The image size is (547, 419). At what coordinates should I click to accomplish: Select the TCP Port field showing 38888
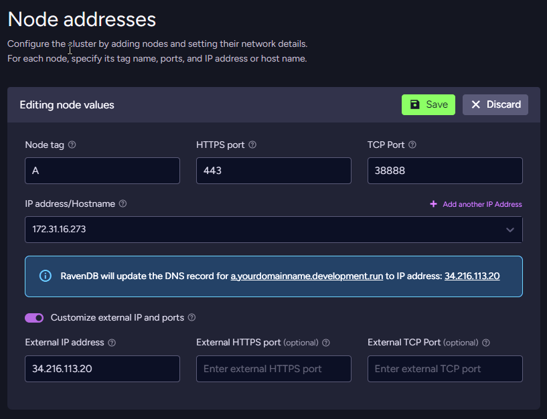coord(445,171)
